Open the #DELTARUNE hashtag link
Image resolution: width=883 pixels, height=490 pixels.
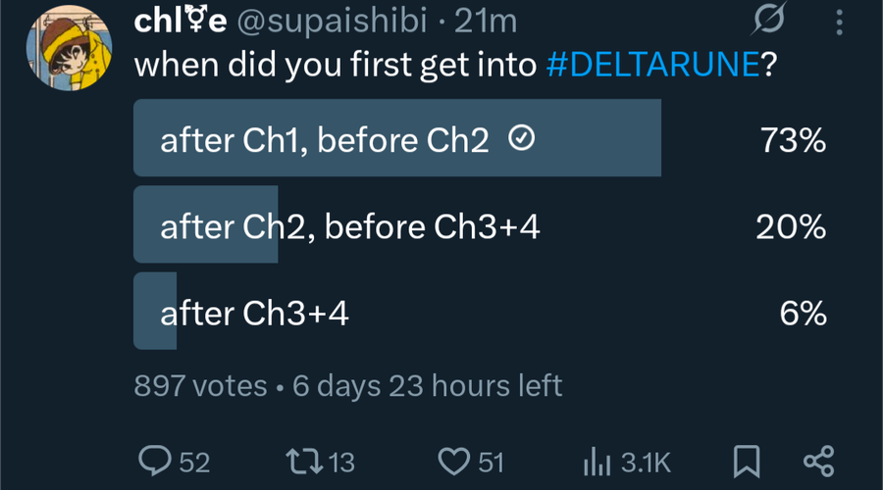pyautogui.click(x=652, y=64)
